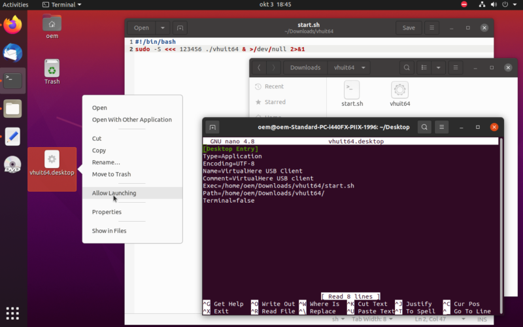
Task: Open the Ln 2, Col 47 position dropdown
Action: point(439,319)
